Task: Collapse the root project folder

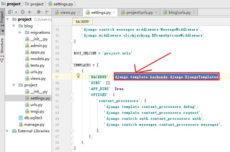Action: point(7,19)
